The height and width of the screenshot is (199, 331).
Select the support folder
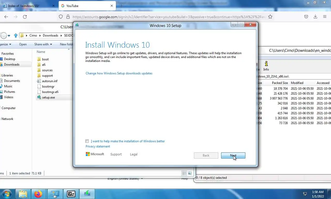47,76
